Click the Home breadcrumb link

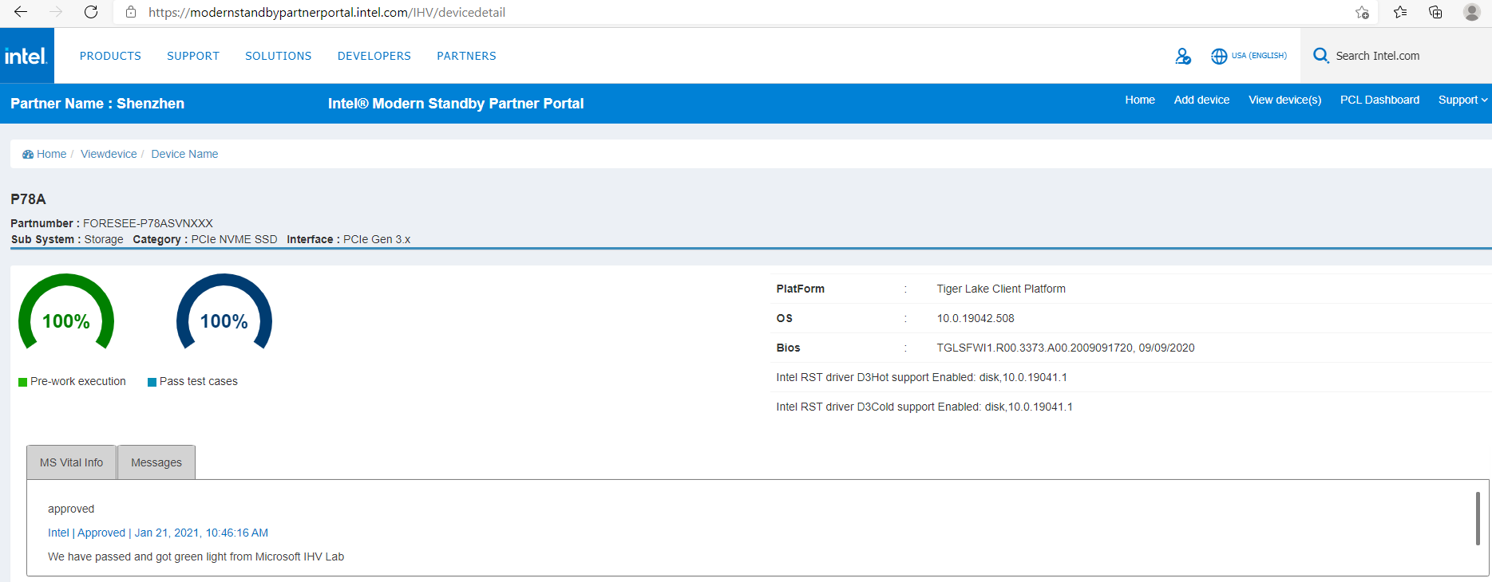(x=51, y=154)
